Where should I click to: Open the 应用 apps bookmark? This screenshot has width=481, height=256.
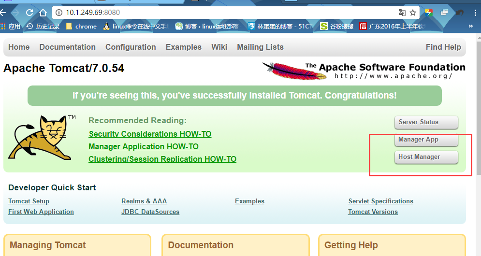11,27
